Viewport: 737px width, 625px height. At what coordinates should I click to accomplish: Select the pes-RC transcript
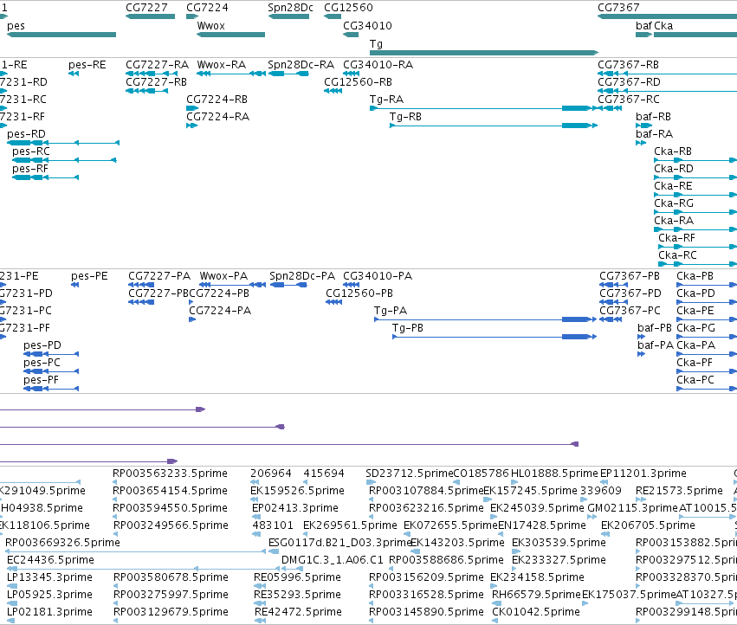coord(64,160)
